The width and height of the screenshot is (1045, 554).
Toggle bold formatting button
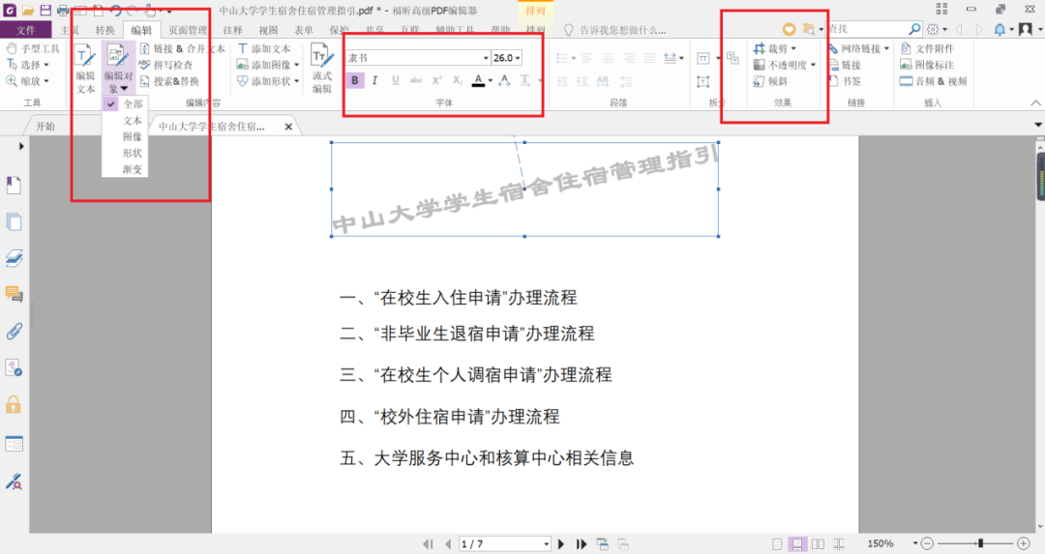354,80
